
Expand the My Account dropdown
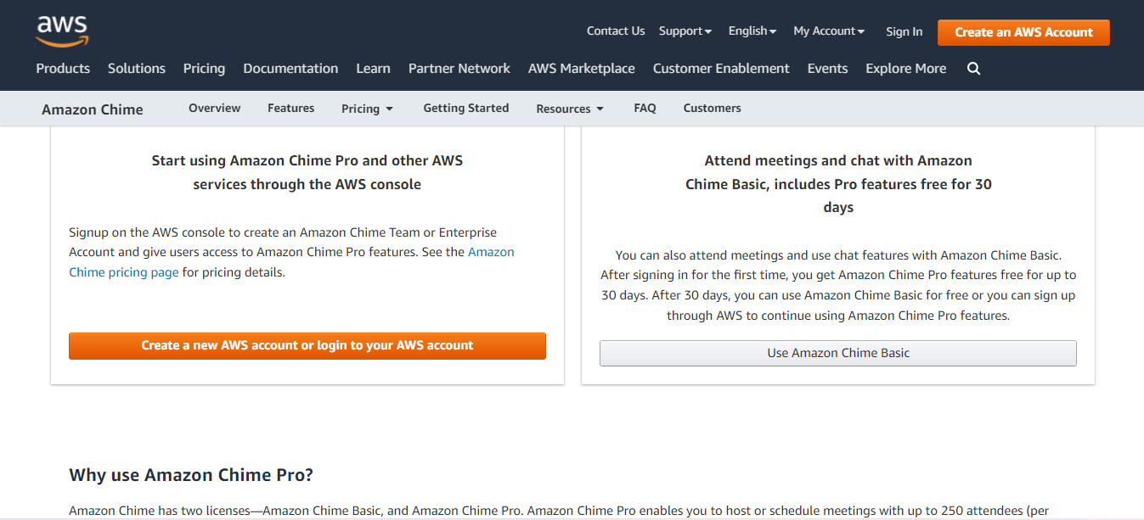click(828, 31)
